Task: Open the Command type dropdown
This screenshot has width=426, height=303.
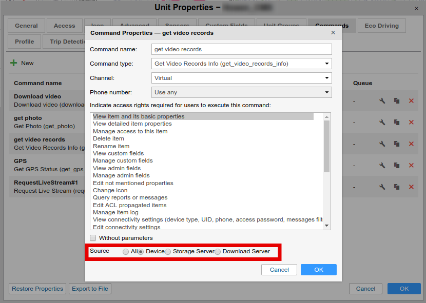Action: click(242, 64)
